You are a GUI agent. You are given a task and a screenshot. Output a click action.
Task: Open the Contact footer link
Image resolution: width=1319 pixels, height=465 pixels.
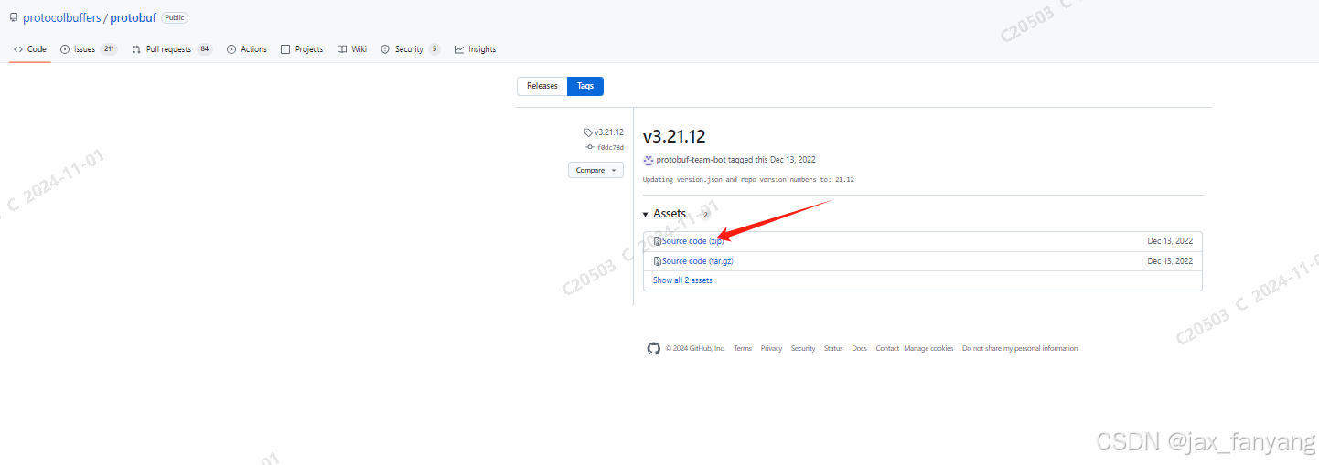click(887, 348)
